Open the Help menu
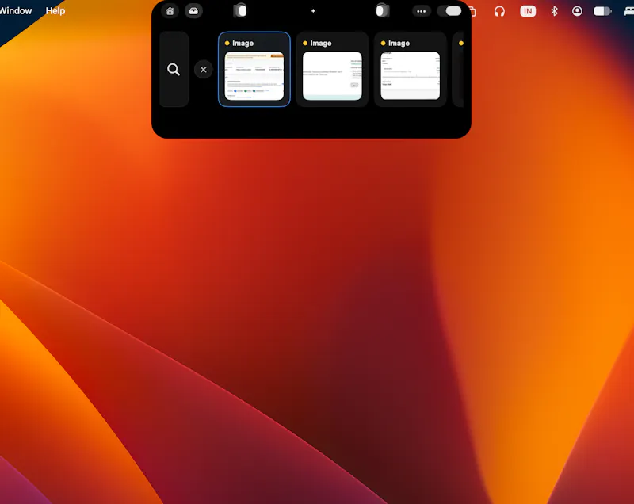Viewport: 634px width, 504px height. click(55, 11)
